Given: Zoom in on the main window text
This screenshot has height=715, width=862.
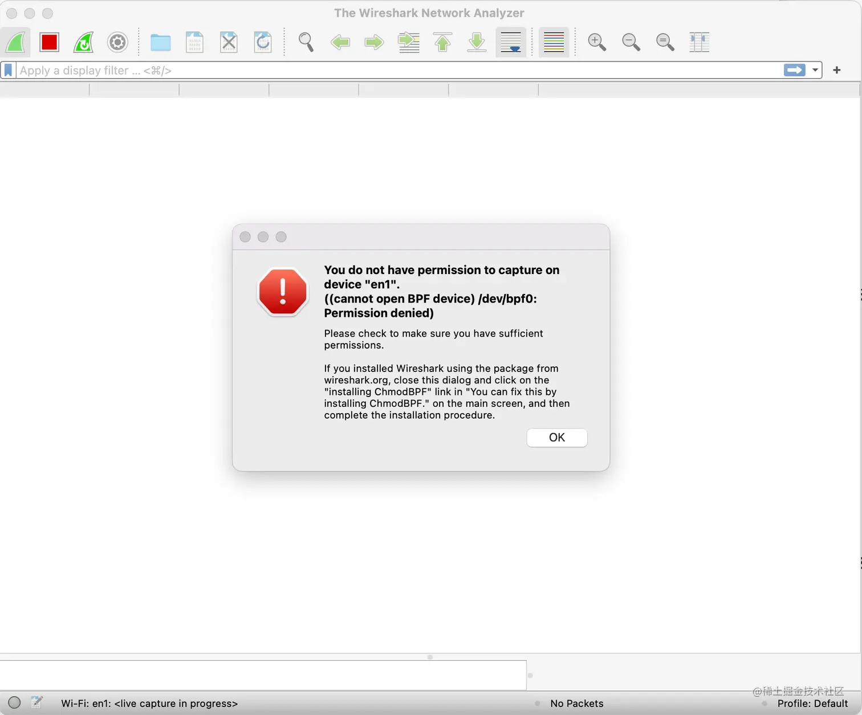Looking at the screenshot, I should click(597, 42).
